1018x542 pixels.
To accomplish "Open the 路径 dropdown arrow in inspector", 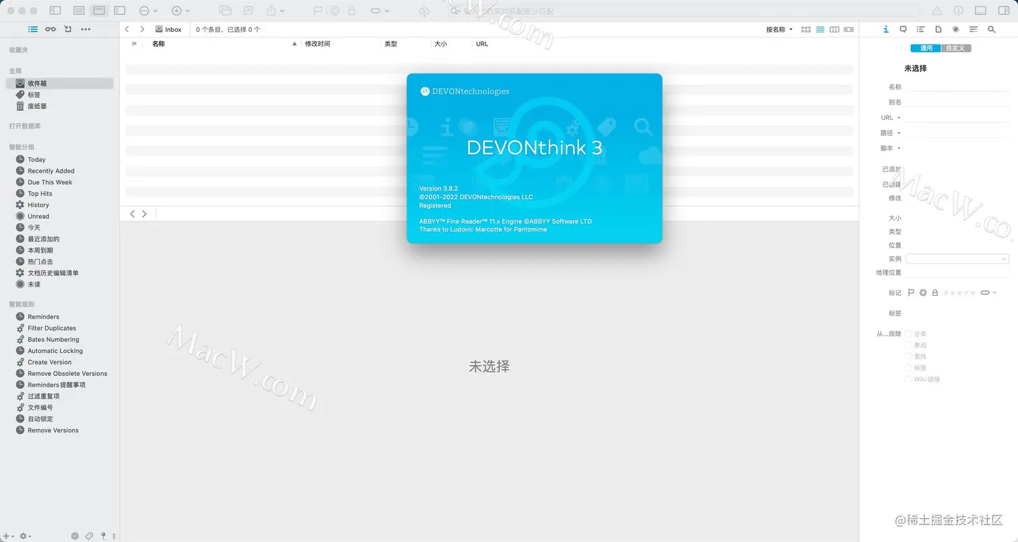I will [x=899, y=133].
